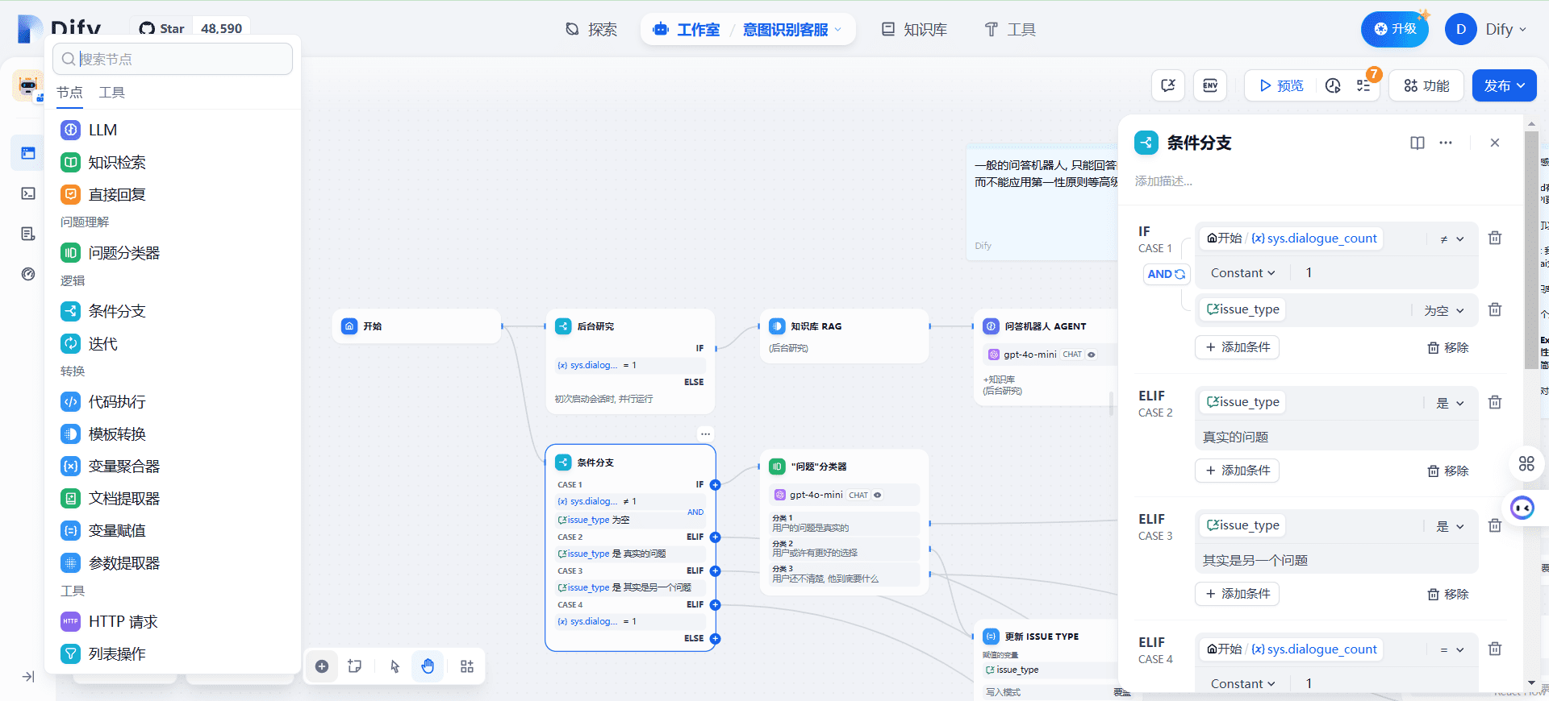
Task: Go to 工具 in top navigation
Action: [x=1010, y=30]
